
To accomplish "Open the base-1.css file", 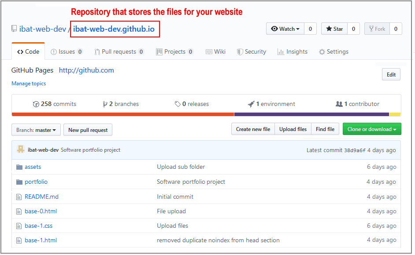I will [x=39, y=226].
